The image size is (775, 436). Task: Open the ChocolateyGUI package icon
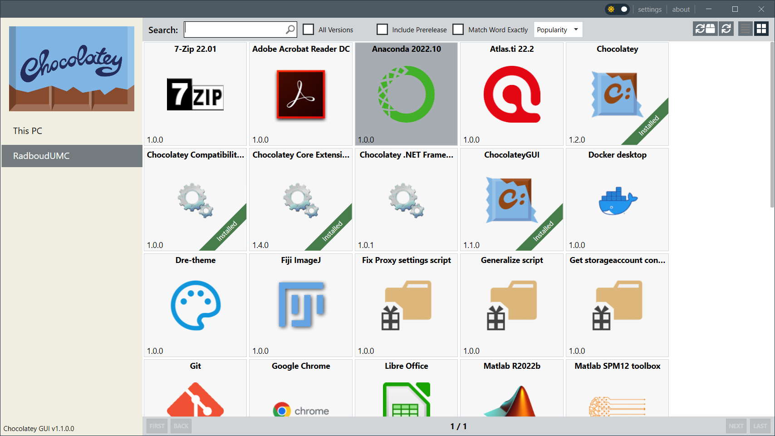point(512,200)
